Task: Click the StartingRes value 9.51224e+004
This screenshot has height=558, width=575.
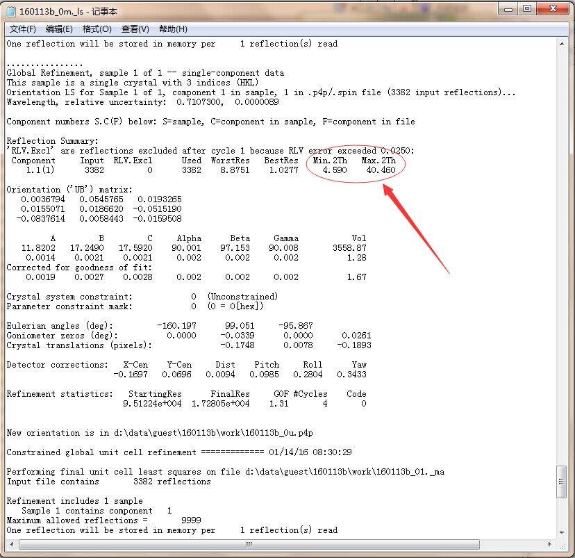Action: pos(152,404)
